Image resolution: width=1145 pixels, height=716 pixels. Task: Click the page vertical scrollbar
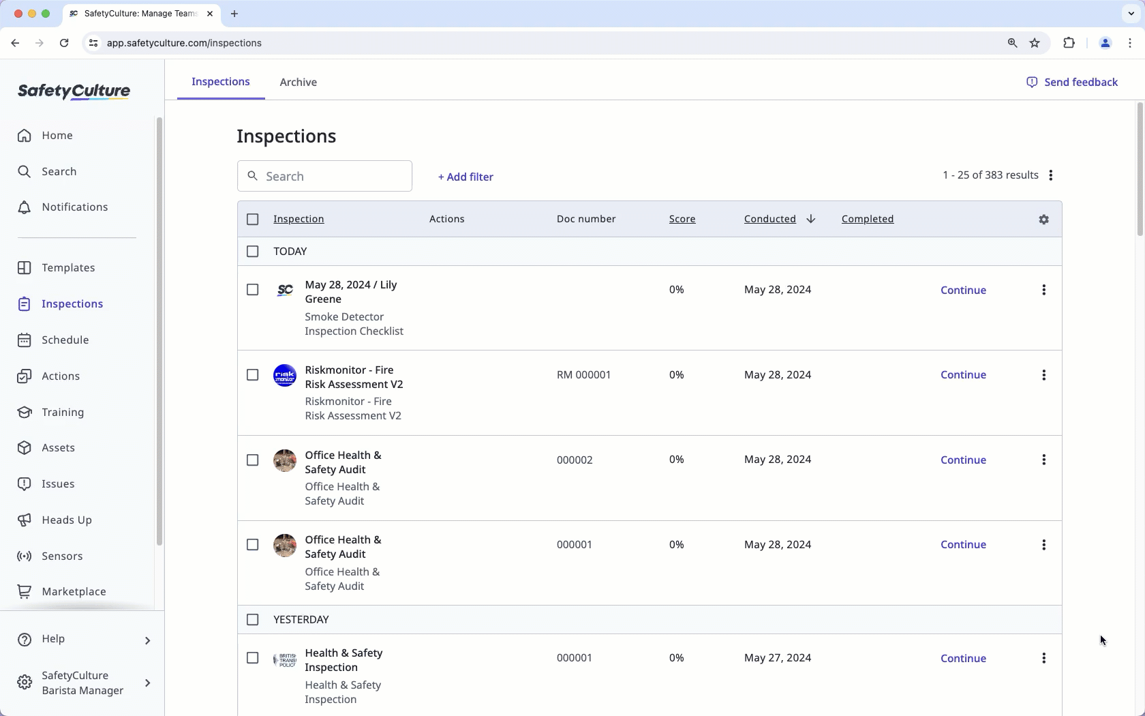pos(1140,169)
